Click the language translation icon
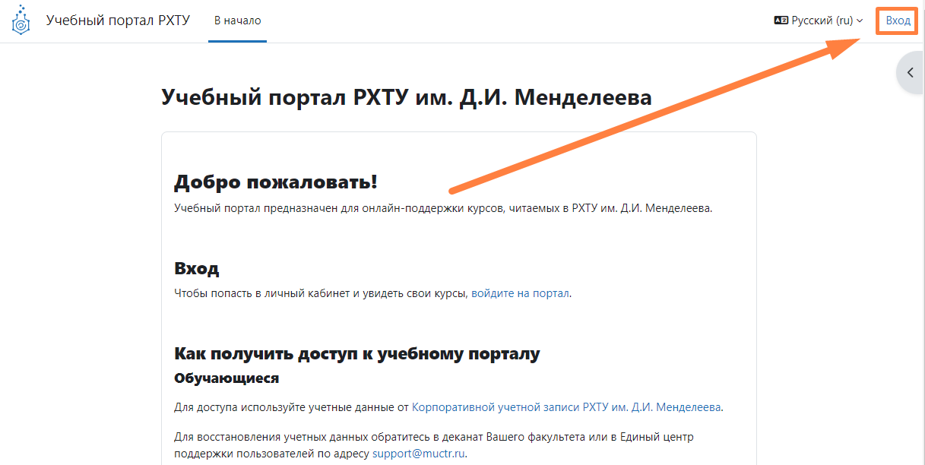Image resolution: width=925 pixels, height=465 pixels. [x=781, y=21]
